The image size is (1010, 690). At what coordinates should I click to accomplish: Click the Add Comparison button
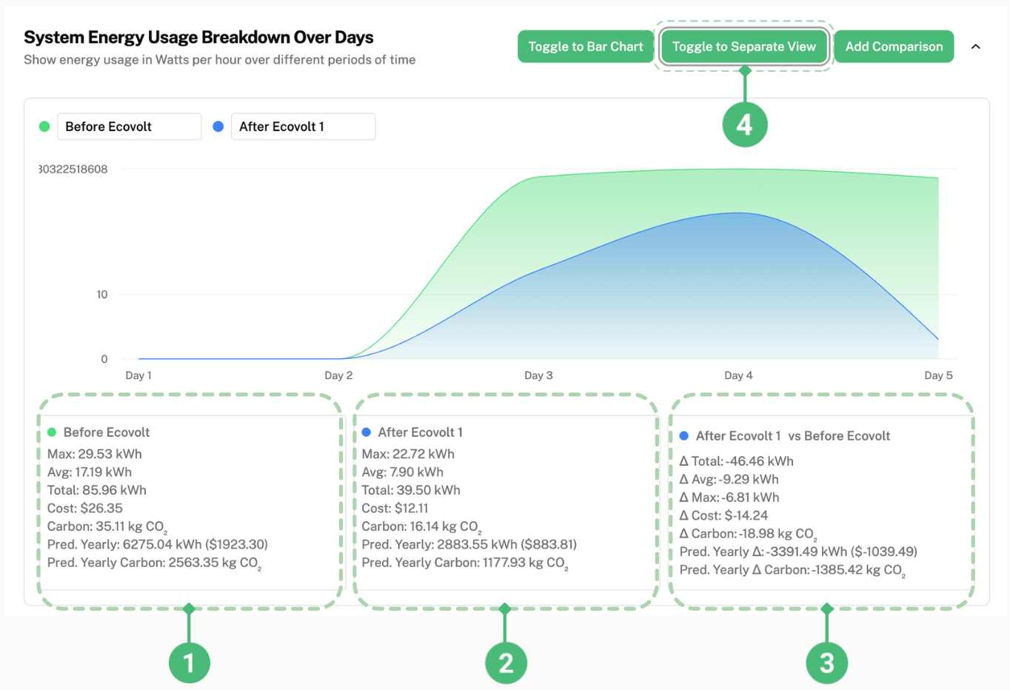894,46
